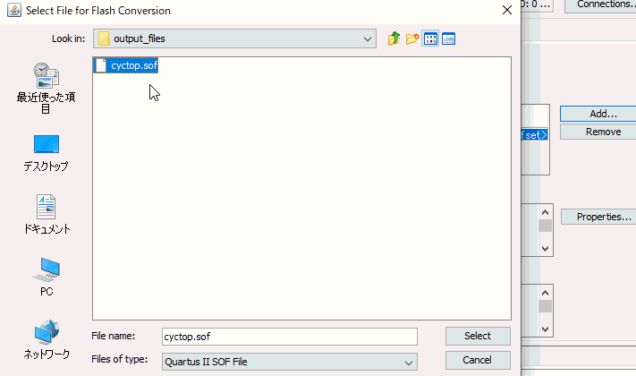The image size is (636, 376).
Task: Expand the Look in folder dropdown
Action: tap(367, 39)
